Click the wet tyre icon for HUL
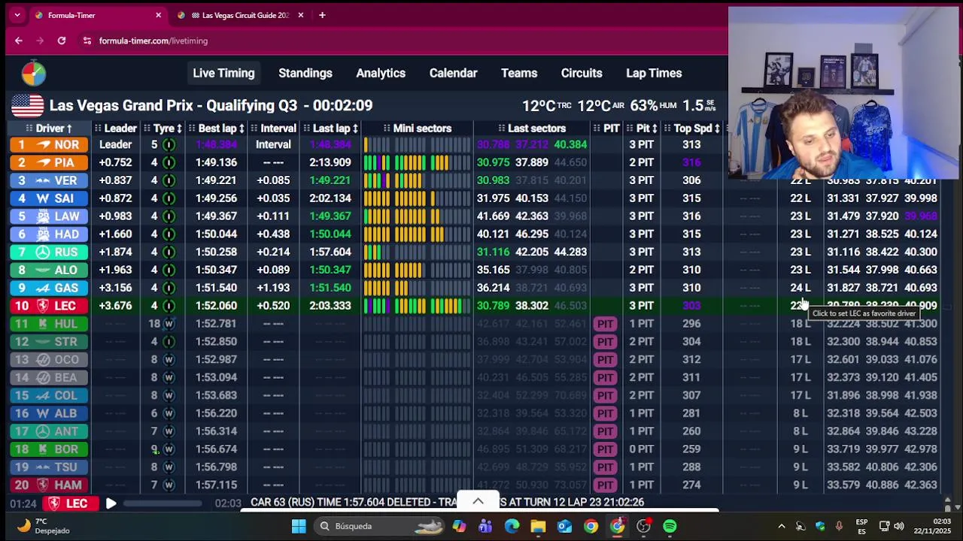963x541 pixels. pyautogui.click(x=169, y=323)
